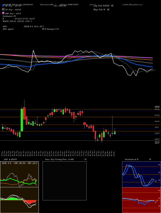Click the 'Intra Day Trading Price & MR' title
This screenshot has height=213, width=161.
pos(59,159)
